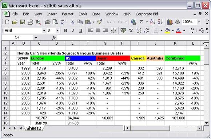211x139 pixels.
Task: Create a new blank workbook
Action: 7,22
